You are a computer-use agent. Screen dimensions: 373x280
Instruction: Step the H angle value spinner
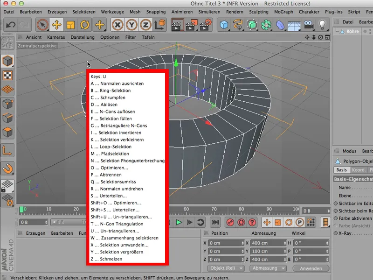[x=327, y=243]
